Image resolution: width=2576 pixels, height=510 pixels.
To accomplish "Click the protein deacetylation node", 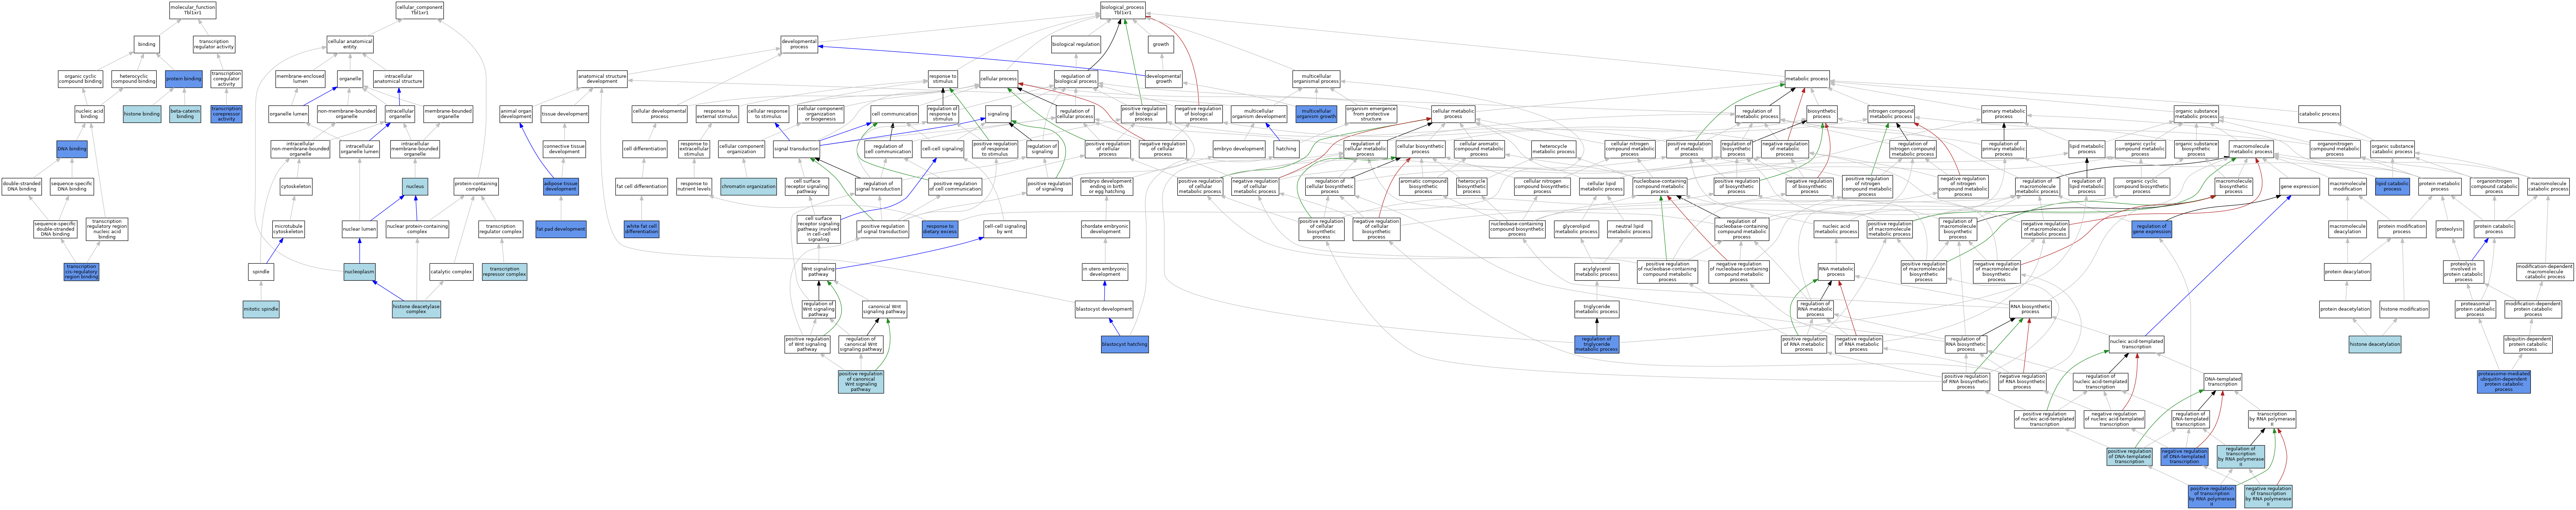I will coord(2347,272).
